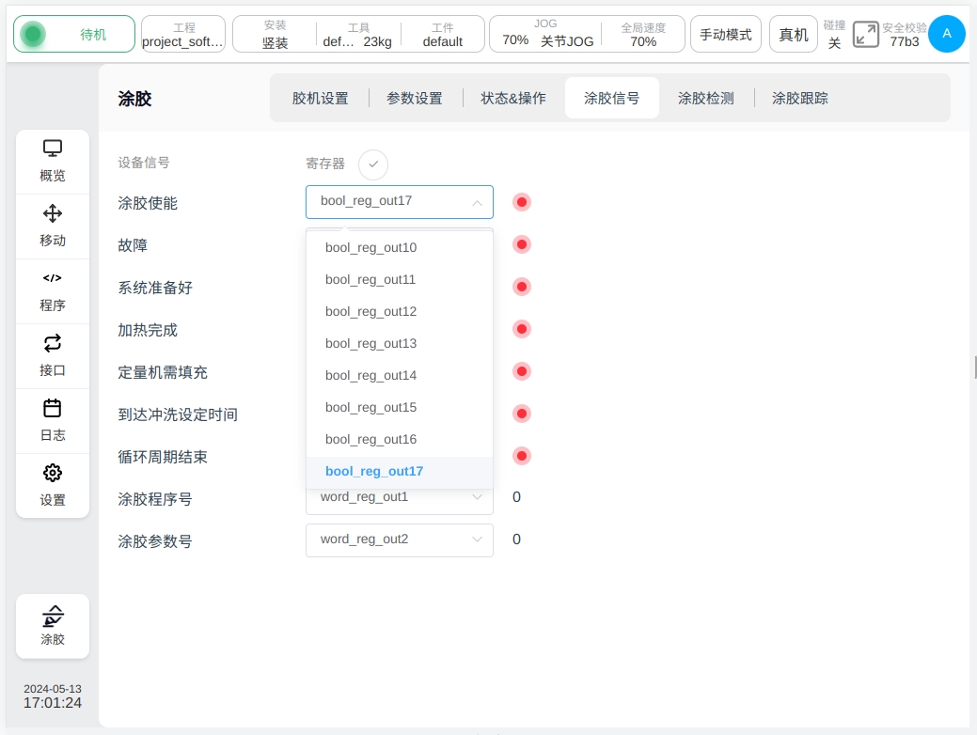
Task: Open the 概览 overview panel icon
Action: (53, 149)
